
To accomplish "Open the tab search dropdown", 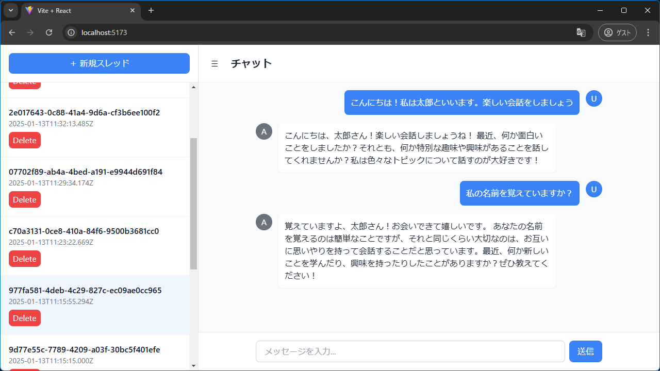I will pyautogui.click(x=10, y=10).
